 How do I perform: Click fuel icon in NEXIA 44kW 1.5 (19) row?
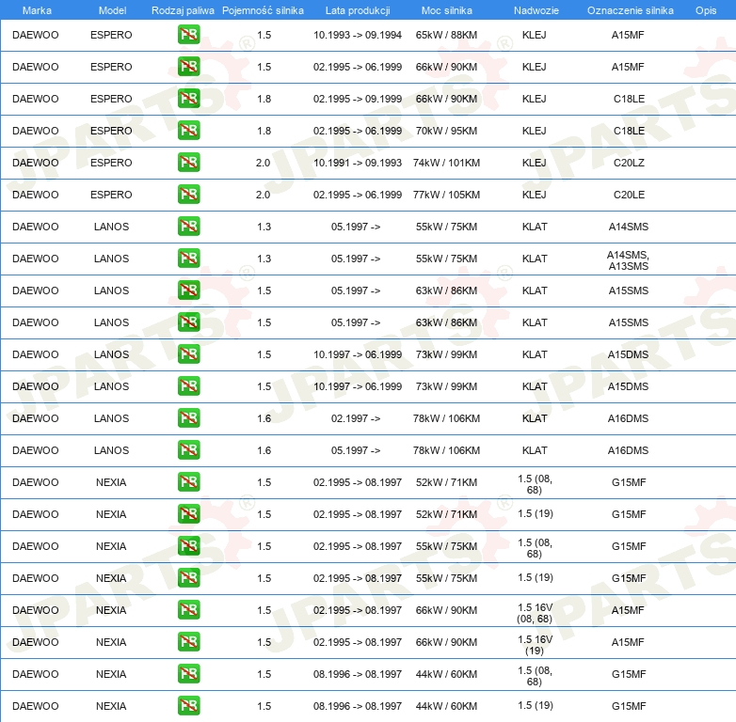pos(188,706)
